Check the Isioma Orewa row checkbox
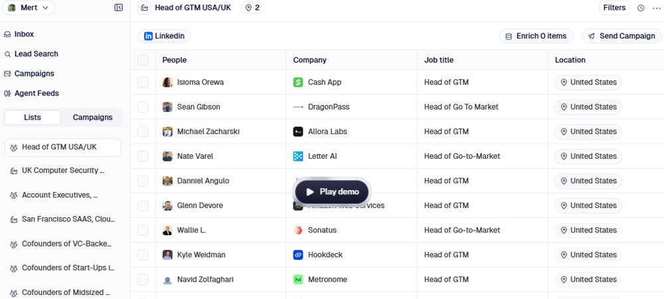 click(x=143, y=82)
